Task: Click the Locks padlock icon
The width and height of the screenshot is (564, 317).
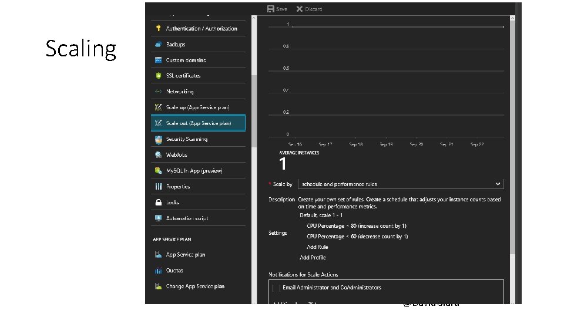Action: [x=158, y=203]
